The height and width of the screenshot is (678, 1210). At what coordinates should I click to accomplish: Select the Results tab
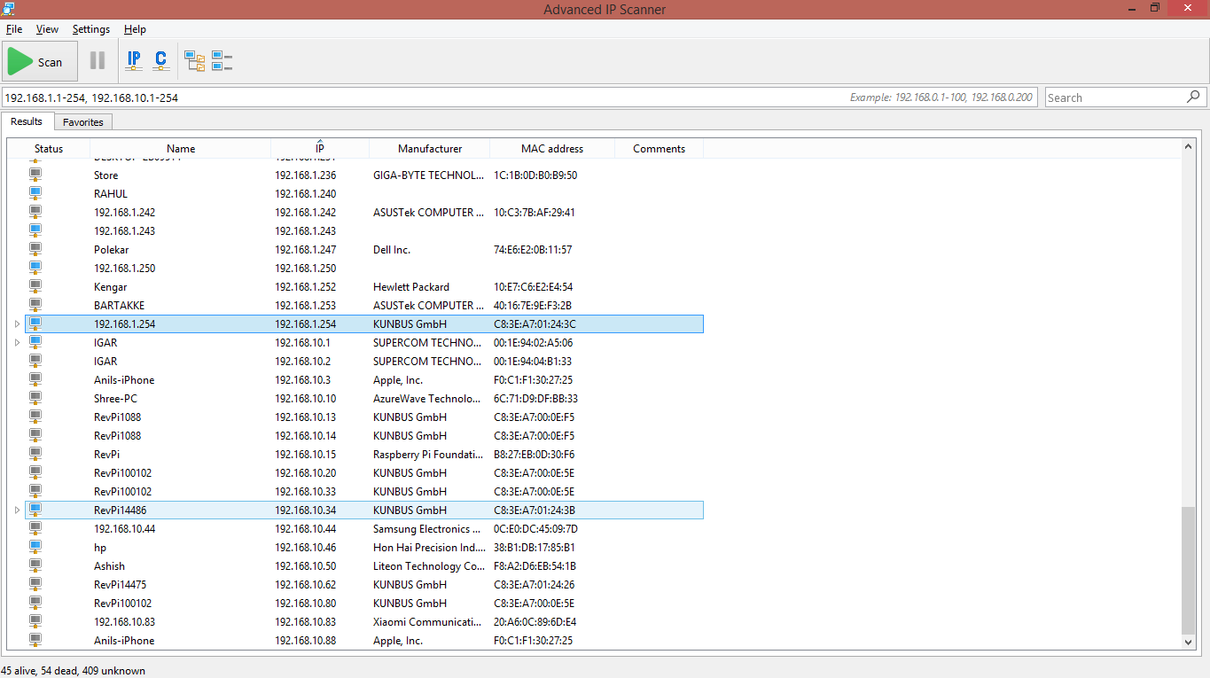pos(27,121)
